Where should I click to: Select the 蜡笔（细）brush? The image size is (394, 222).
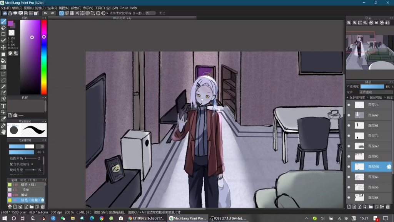(26, 185)
